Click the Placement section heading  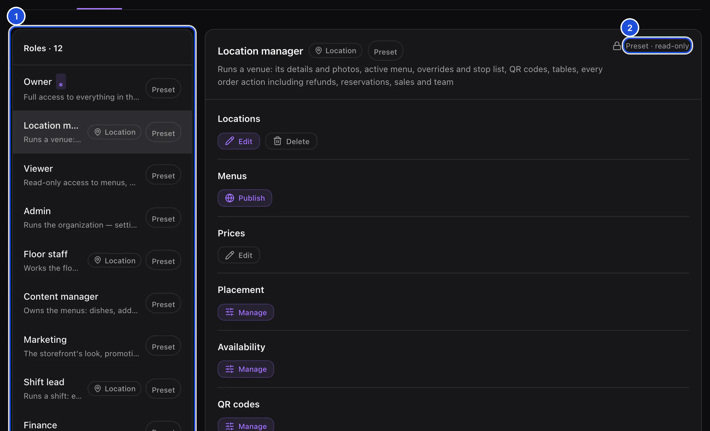pos(241,290)
